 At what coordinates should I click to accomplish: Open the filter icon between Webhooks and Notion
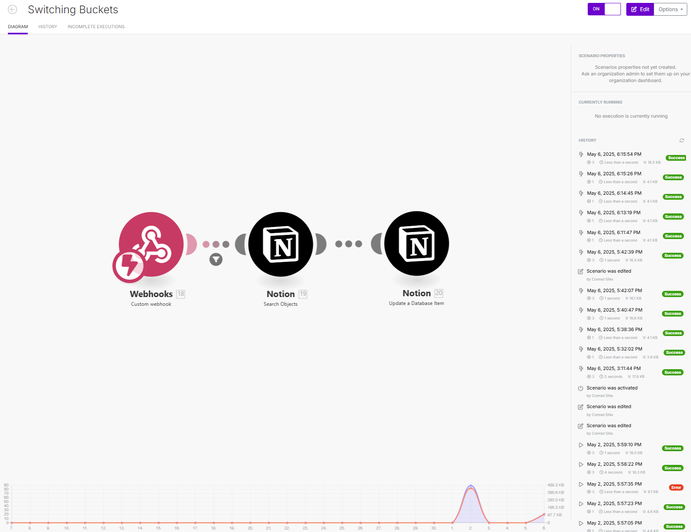tap(216, 259)
